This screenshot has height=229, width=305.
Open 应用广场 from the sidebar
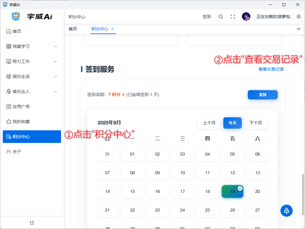(x=21, y=107)
